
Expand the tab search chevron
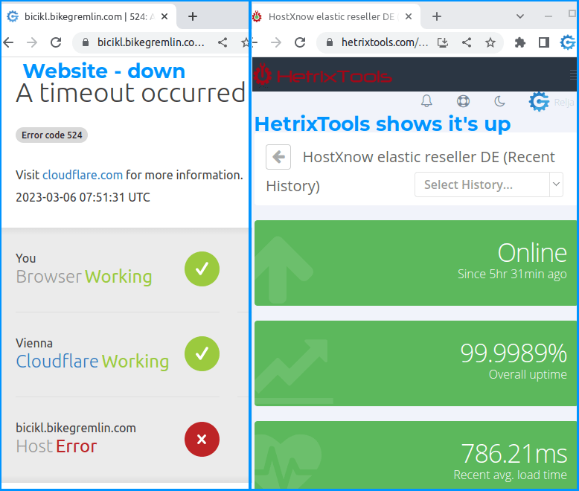(x=520, y=16)
